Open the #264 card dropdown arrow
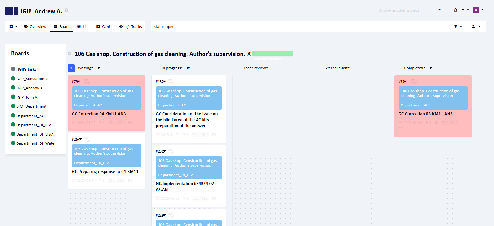Viewport: 494px width, 226px height. click(x=80, y=139)
